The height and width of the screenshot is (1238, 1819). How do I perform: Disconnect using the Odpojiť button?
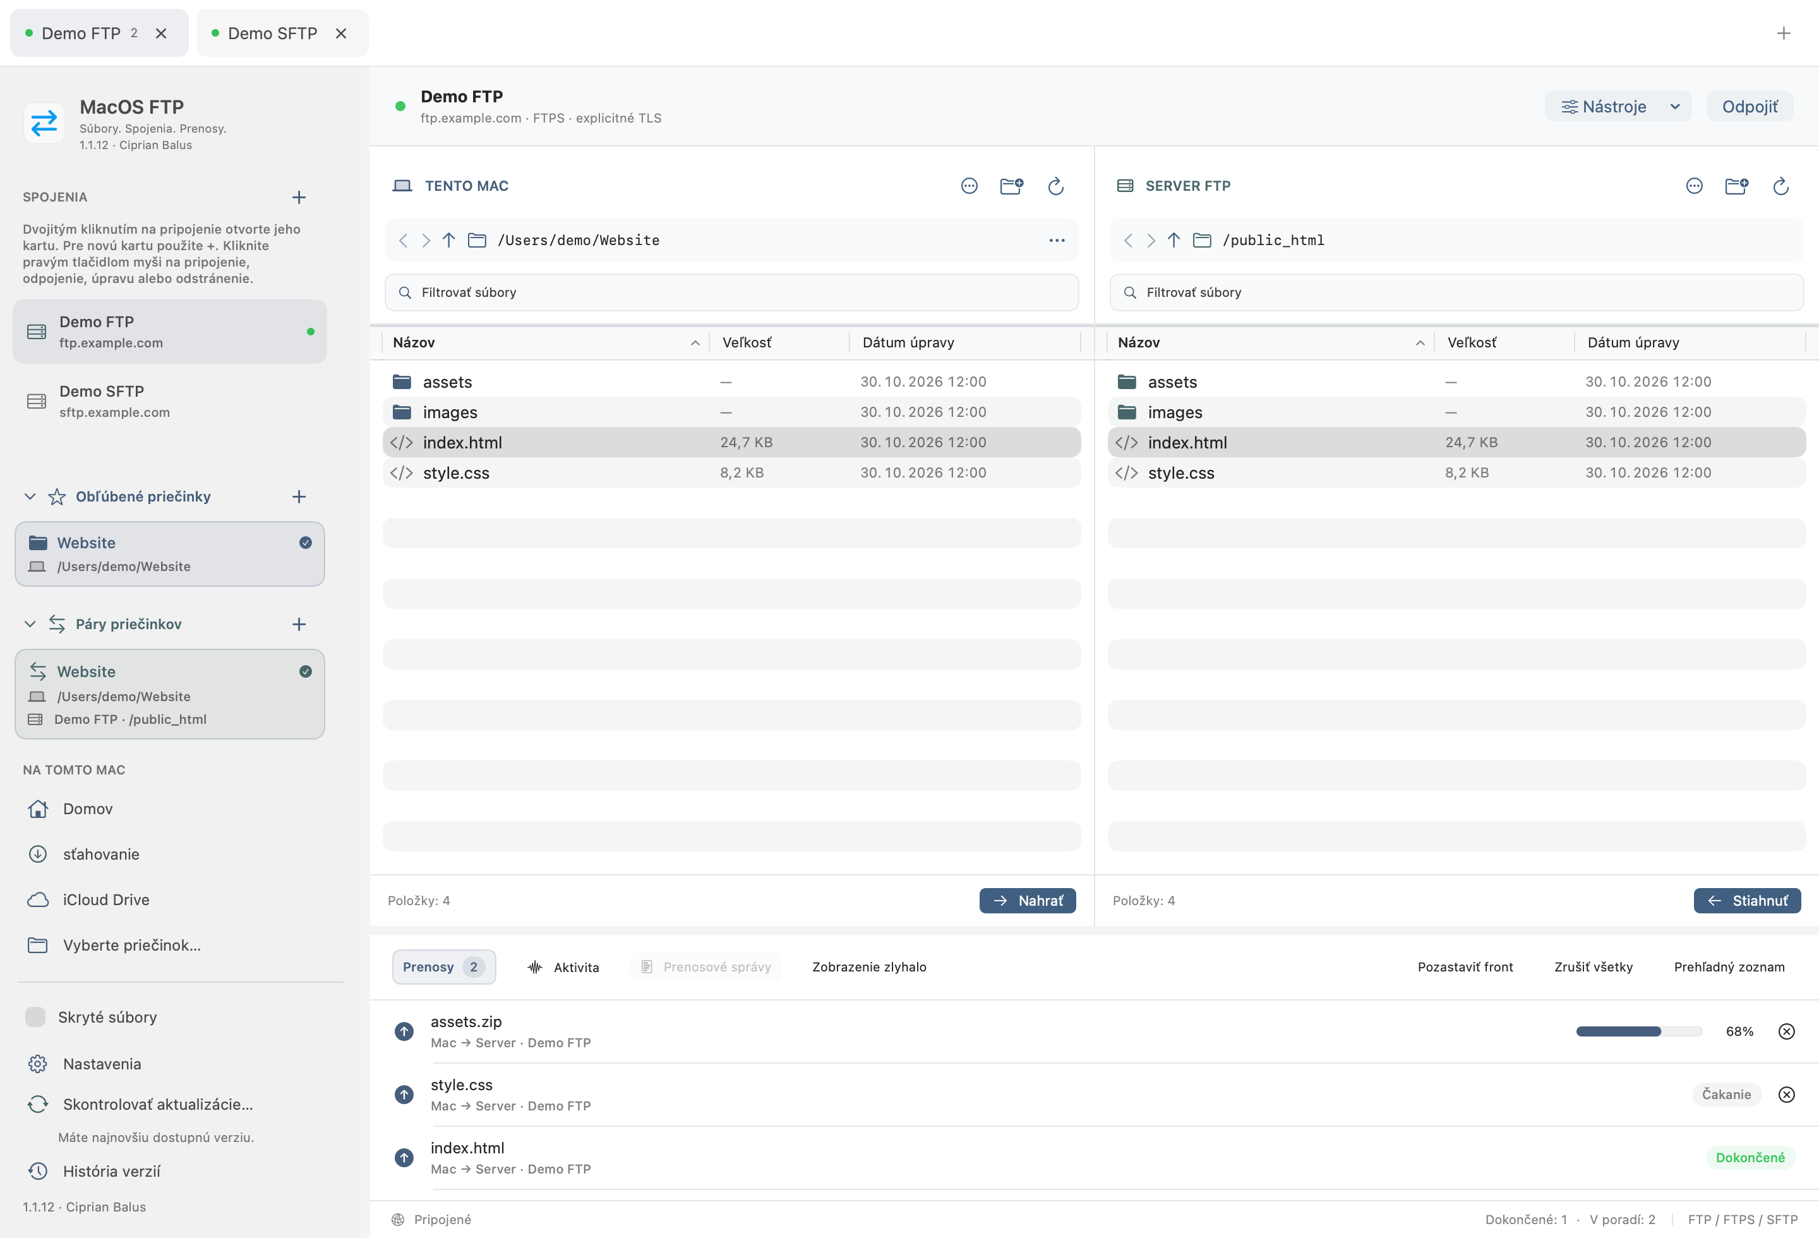(x=1750, y=106)
